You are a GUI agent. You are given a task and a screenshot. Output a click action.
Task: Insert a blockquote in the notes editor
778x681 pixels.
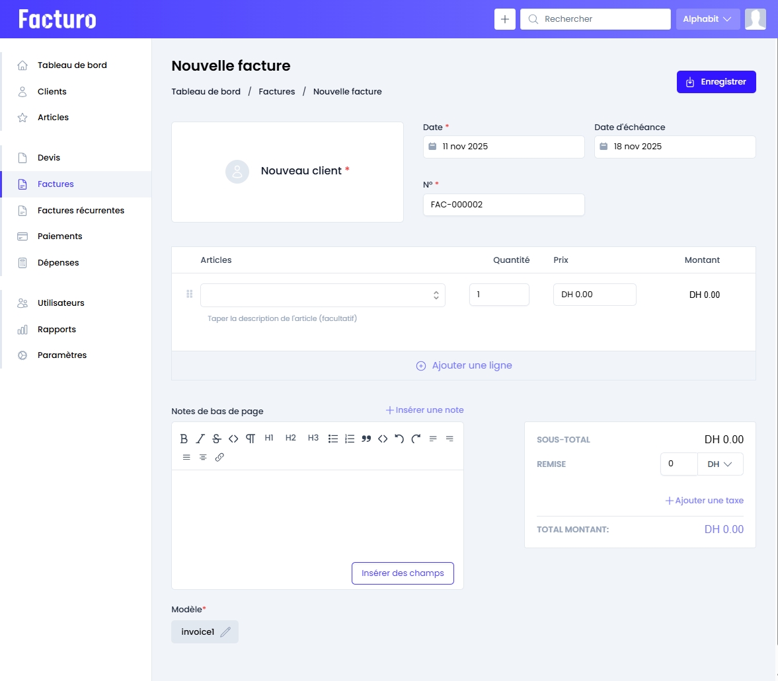[366, 439]
